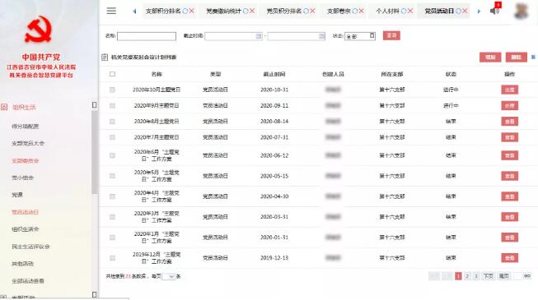Image resolution: width=538 pixels, height=300 pixels.
Task: Open 组织生活会 in the sidebar
Action: tap(26, 229)
